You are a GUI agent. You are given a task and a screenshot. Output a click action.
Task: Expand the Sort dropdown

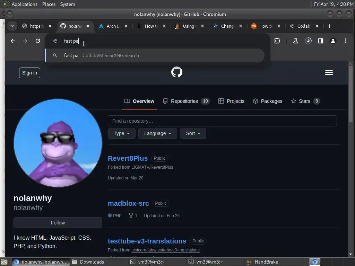(193, 133)
